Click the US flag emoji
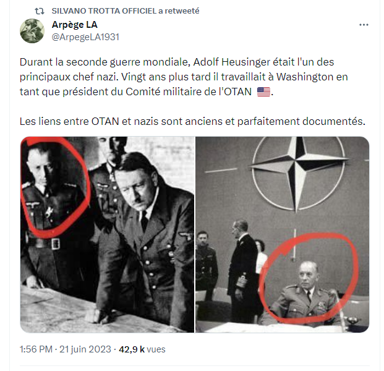Viewport: 384px width, 371px height. click(263, 92)
